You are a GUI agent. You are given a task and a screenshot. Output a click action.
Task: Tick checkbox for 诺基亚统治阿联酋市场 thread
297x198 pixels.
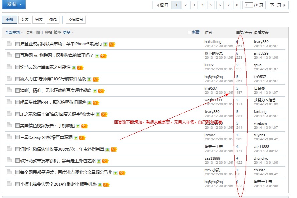pos(17,44)
